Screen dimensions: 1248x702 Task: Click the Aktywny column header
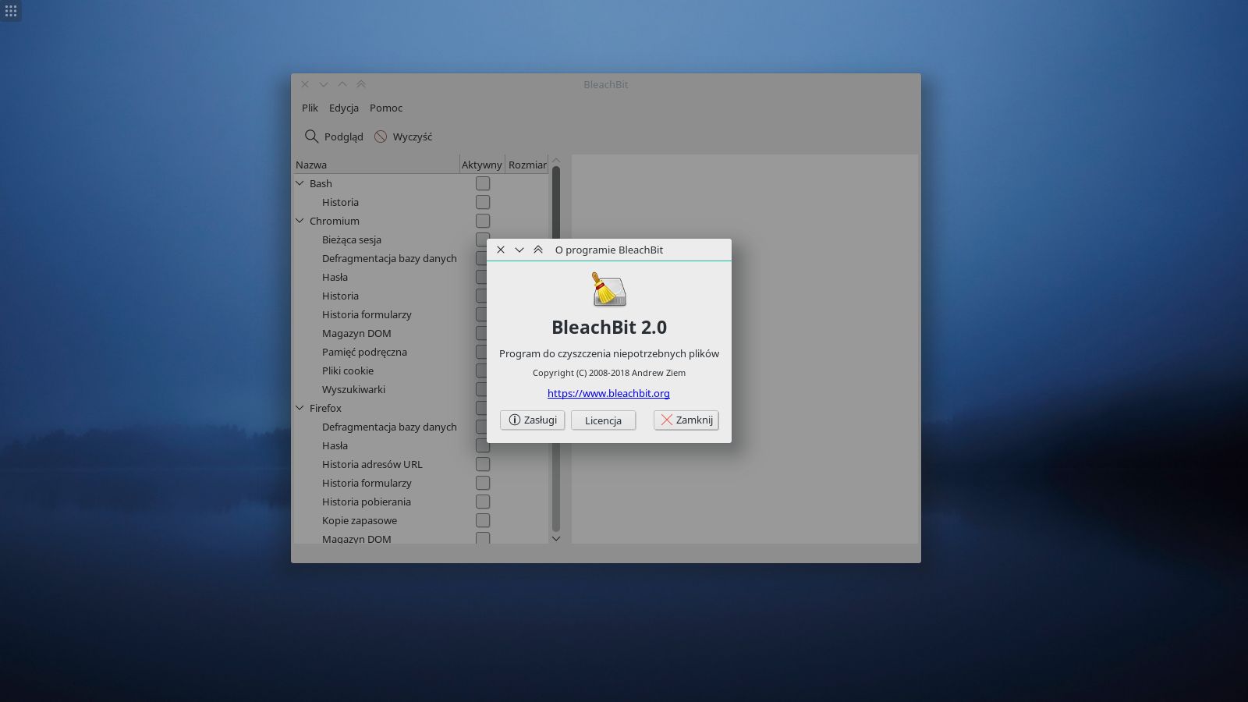tap(482, 165)
